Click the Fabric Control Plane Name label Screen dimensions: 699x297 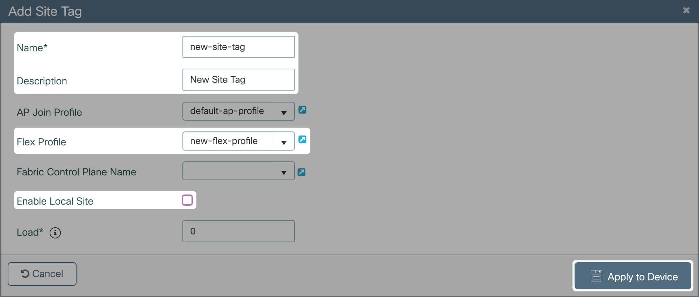click(x=76, y=172)
